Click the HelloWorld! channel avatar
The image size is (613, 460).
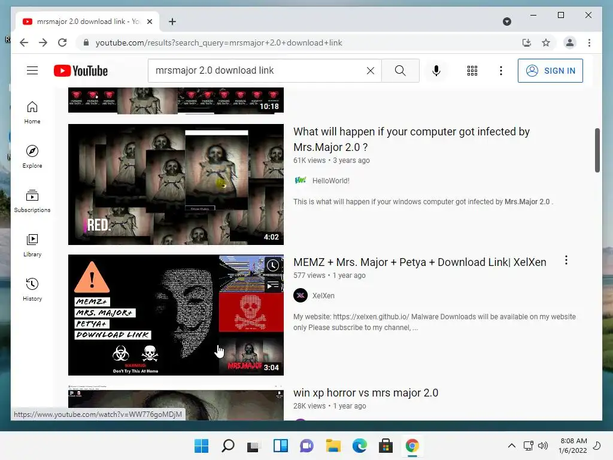(301, 180)
